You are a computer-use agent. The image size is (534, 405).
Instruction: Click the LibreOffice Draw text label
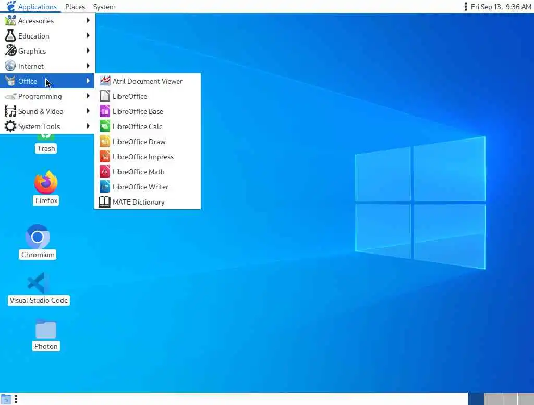[x=139, y=142]
